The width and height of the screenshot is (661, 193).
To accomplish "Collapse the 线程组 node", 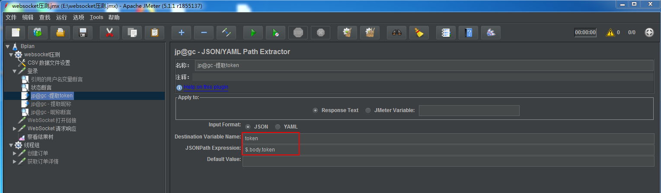I will tap(11, 145).
